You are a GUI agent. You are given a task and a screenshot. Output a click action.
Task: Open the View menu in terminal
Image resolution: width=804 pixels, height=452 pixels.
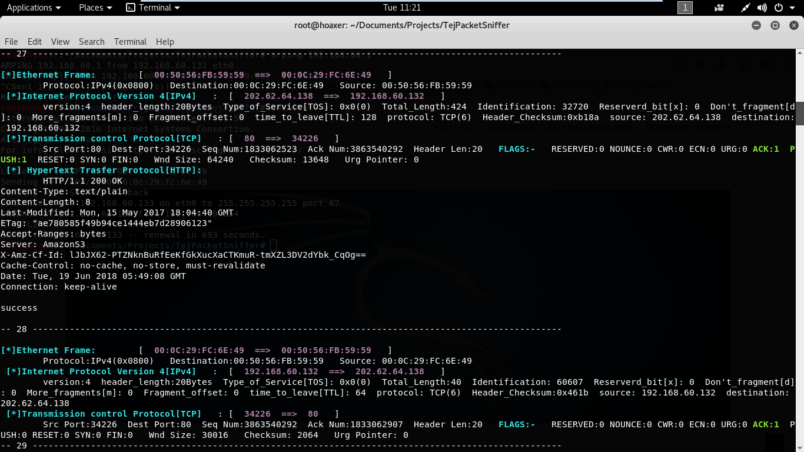point(61,42)
